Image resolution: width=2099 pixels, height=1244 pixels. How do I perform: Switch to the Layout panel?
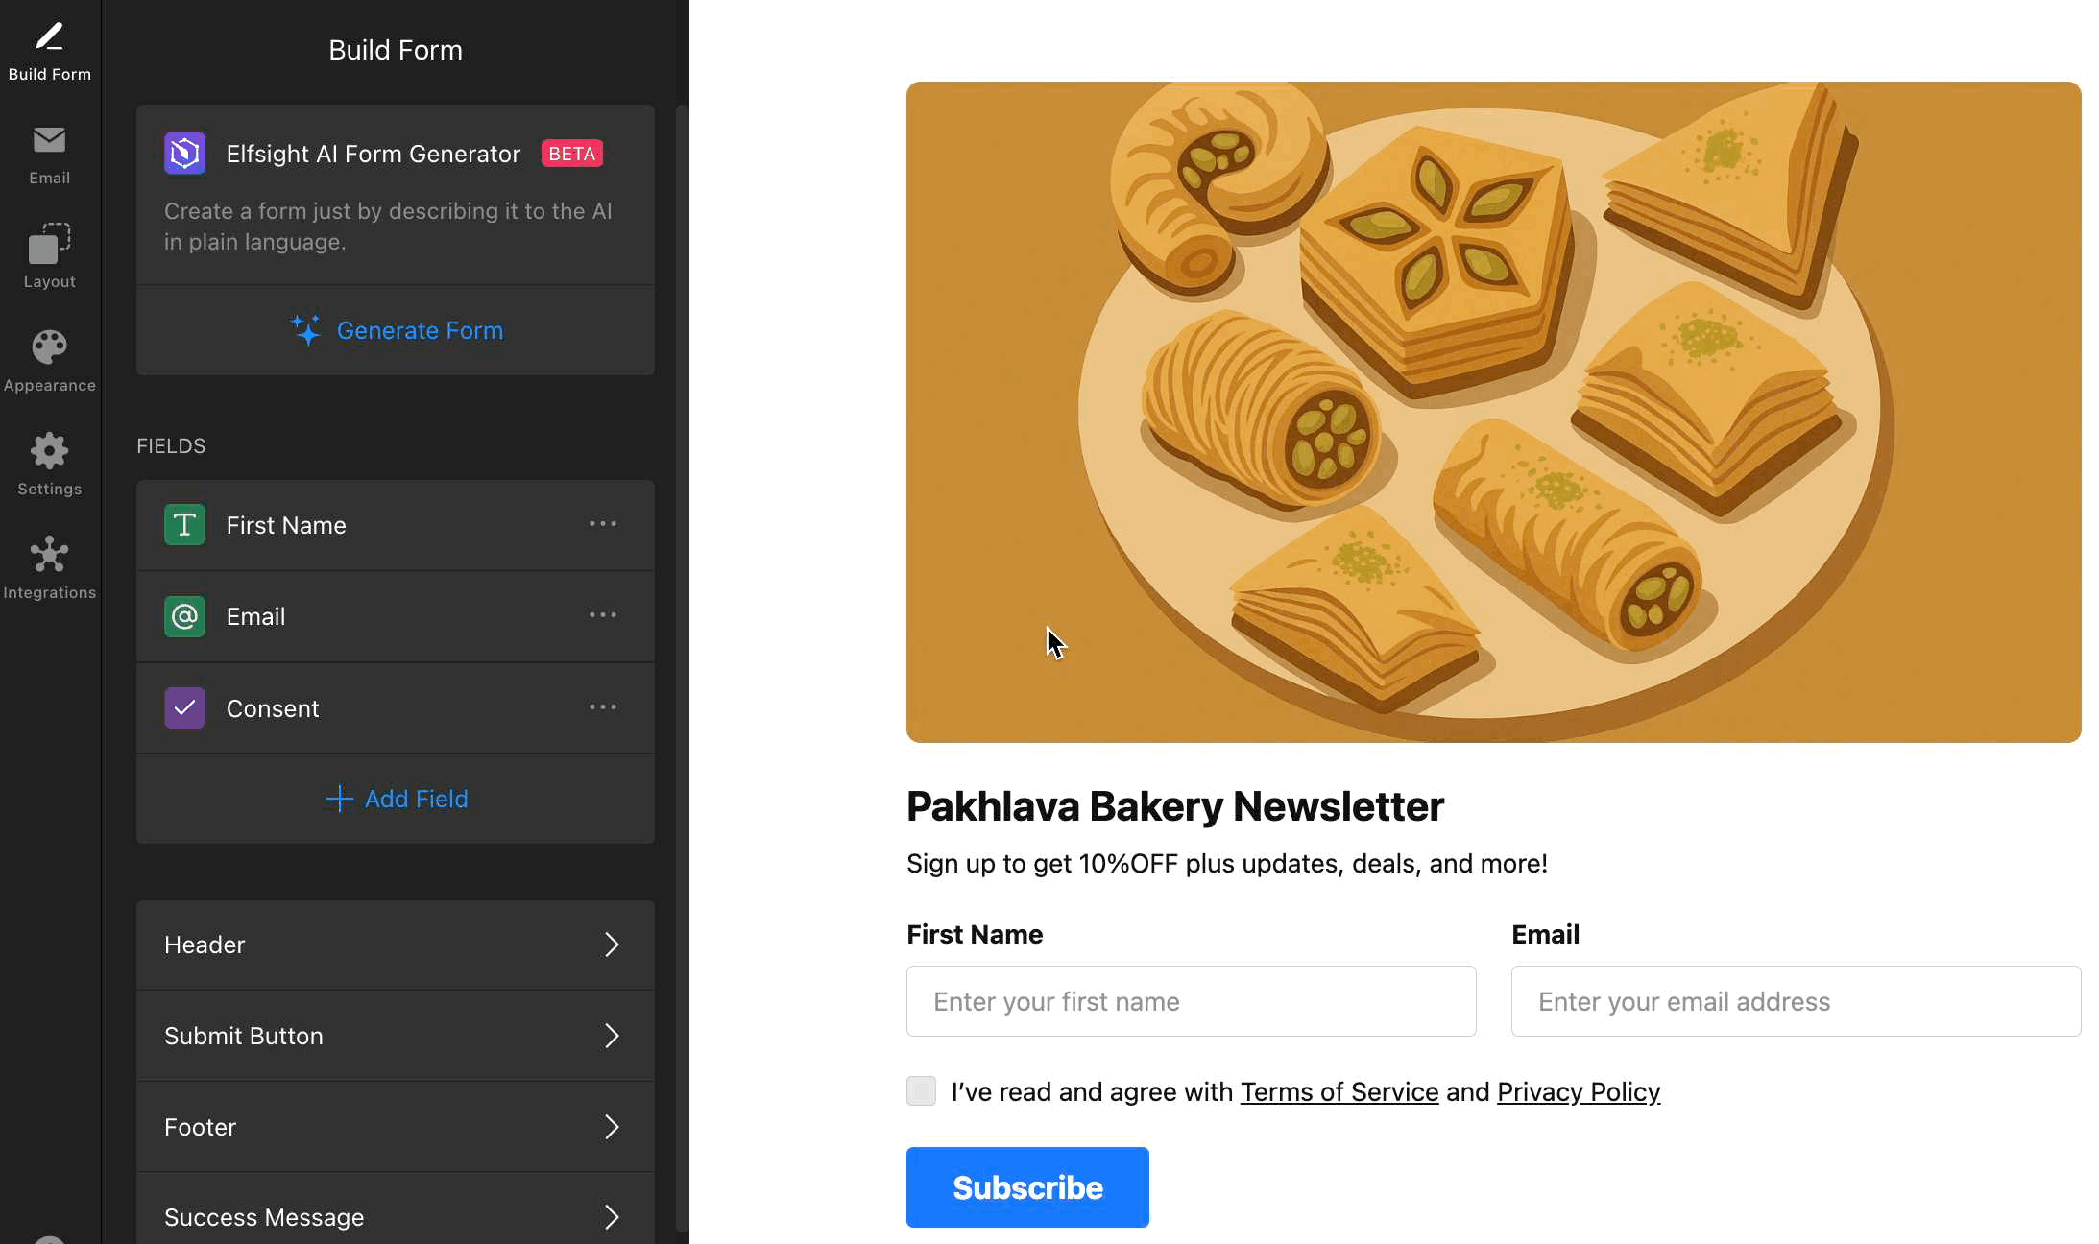[49, 257]
